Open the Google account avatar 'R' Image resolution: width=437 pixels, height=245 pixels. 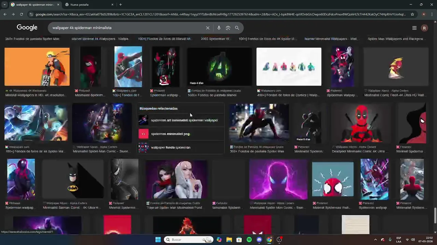pyautogui.click(x=424, y=28)
